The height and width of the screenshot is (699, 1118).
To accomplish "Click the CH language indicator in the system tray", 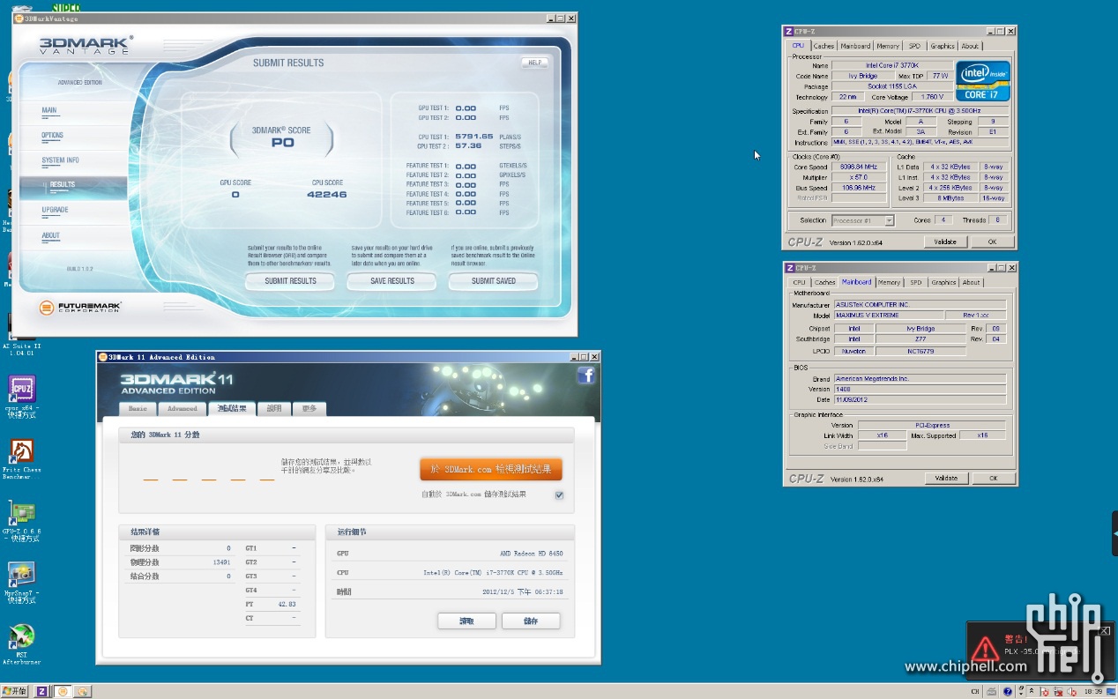I will pyautogui.click(x=975, y=692).
